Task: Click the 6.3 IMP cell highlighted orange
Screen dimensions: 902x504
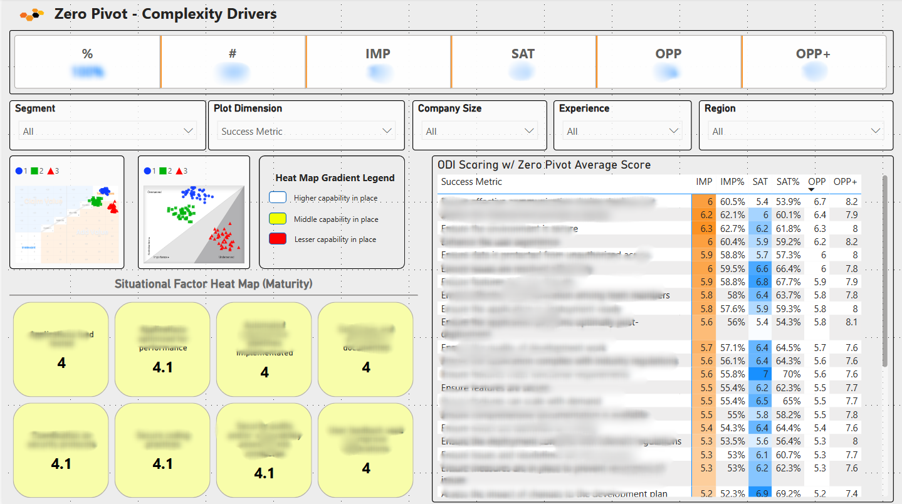Action: coord(704,228)
